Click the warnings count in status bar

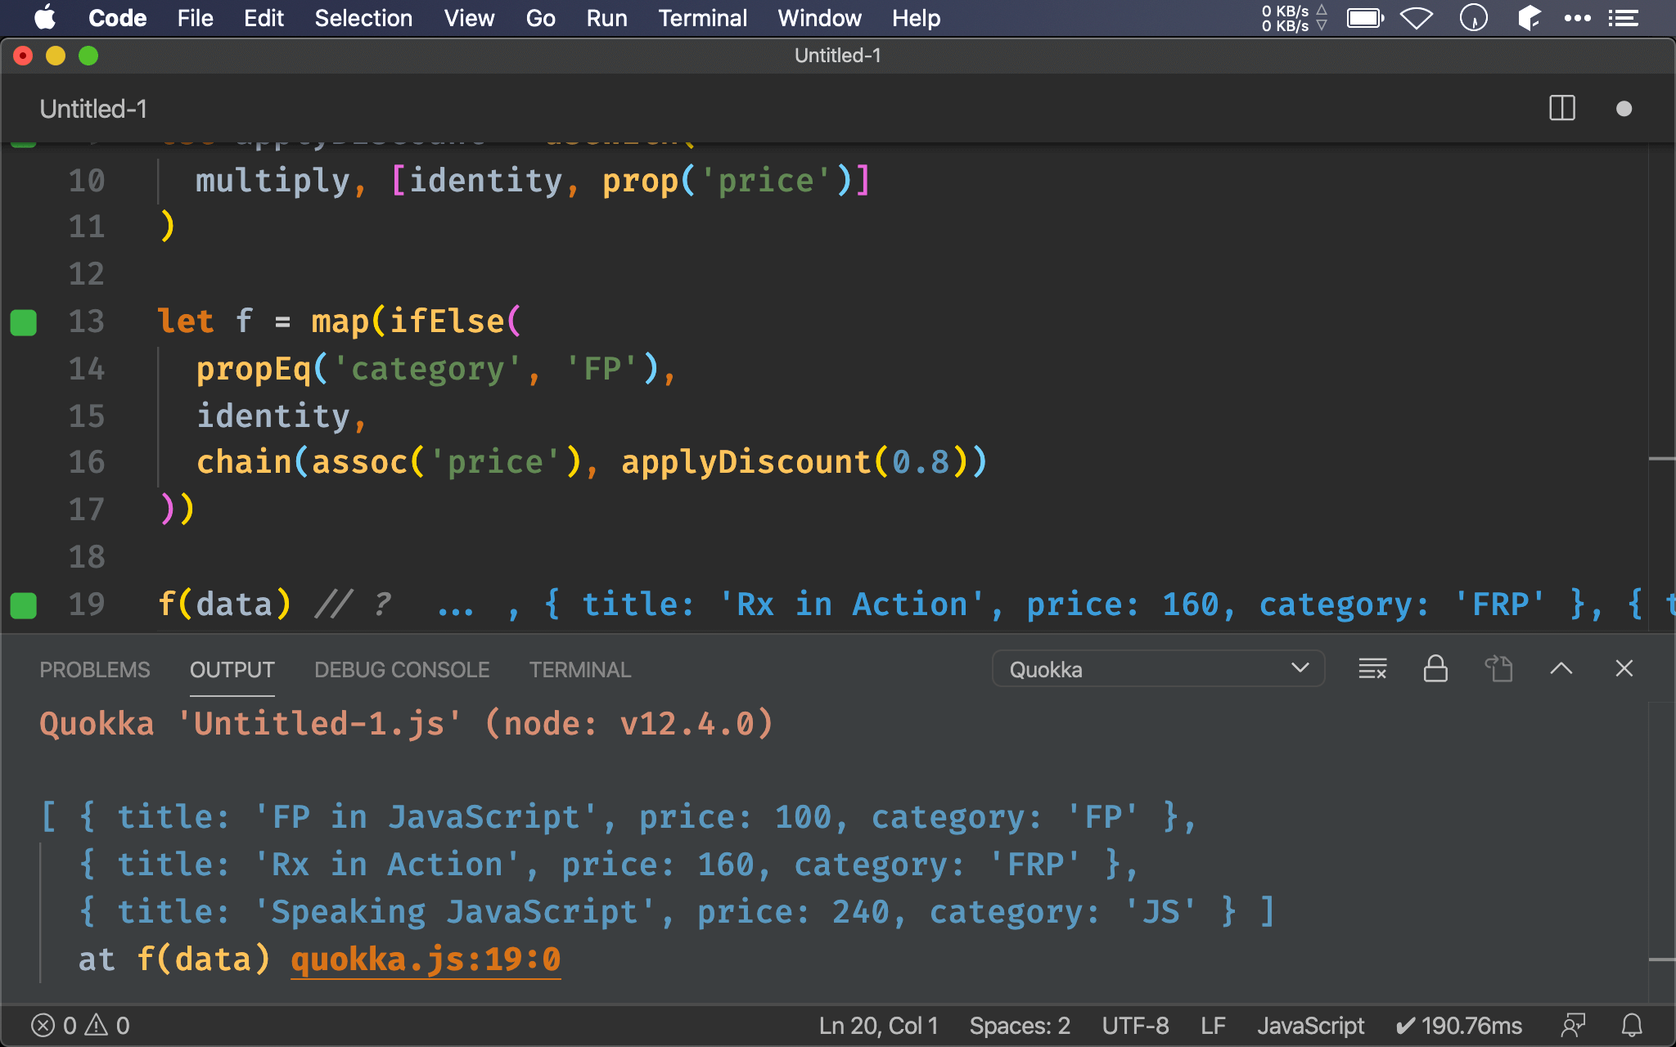[x=107, y=1026]
